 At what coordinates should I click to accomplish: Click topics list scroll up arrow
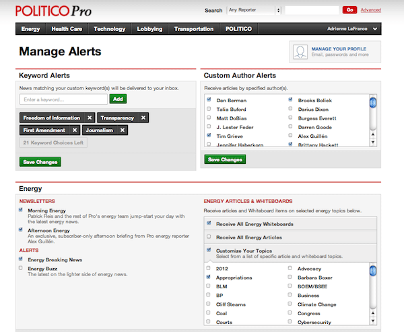tap(373, 313)
